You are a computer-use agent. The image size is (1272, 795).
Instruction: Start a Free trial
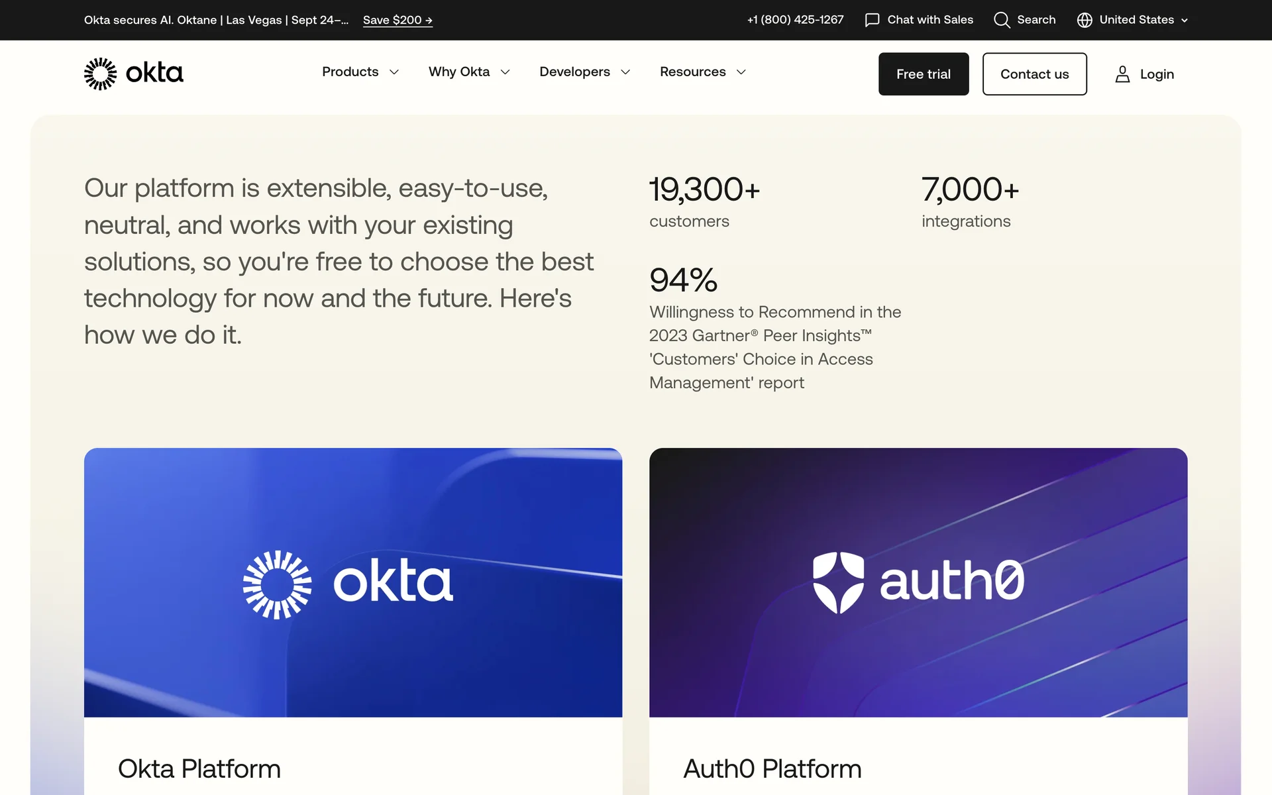pos(923,74)
